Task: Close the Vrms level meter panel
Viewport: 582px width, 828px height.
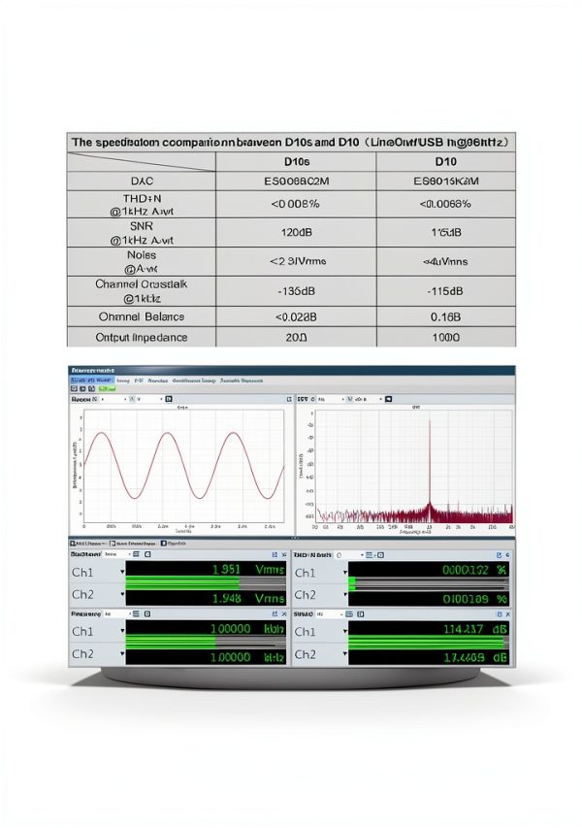Action: [284, 555]
